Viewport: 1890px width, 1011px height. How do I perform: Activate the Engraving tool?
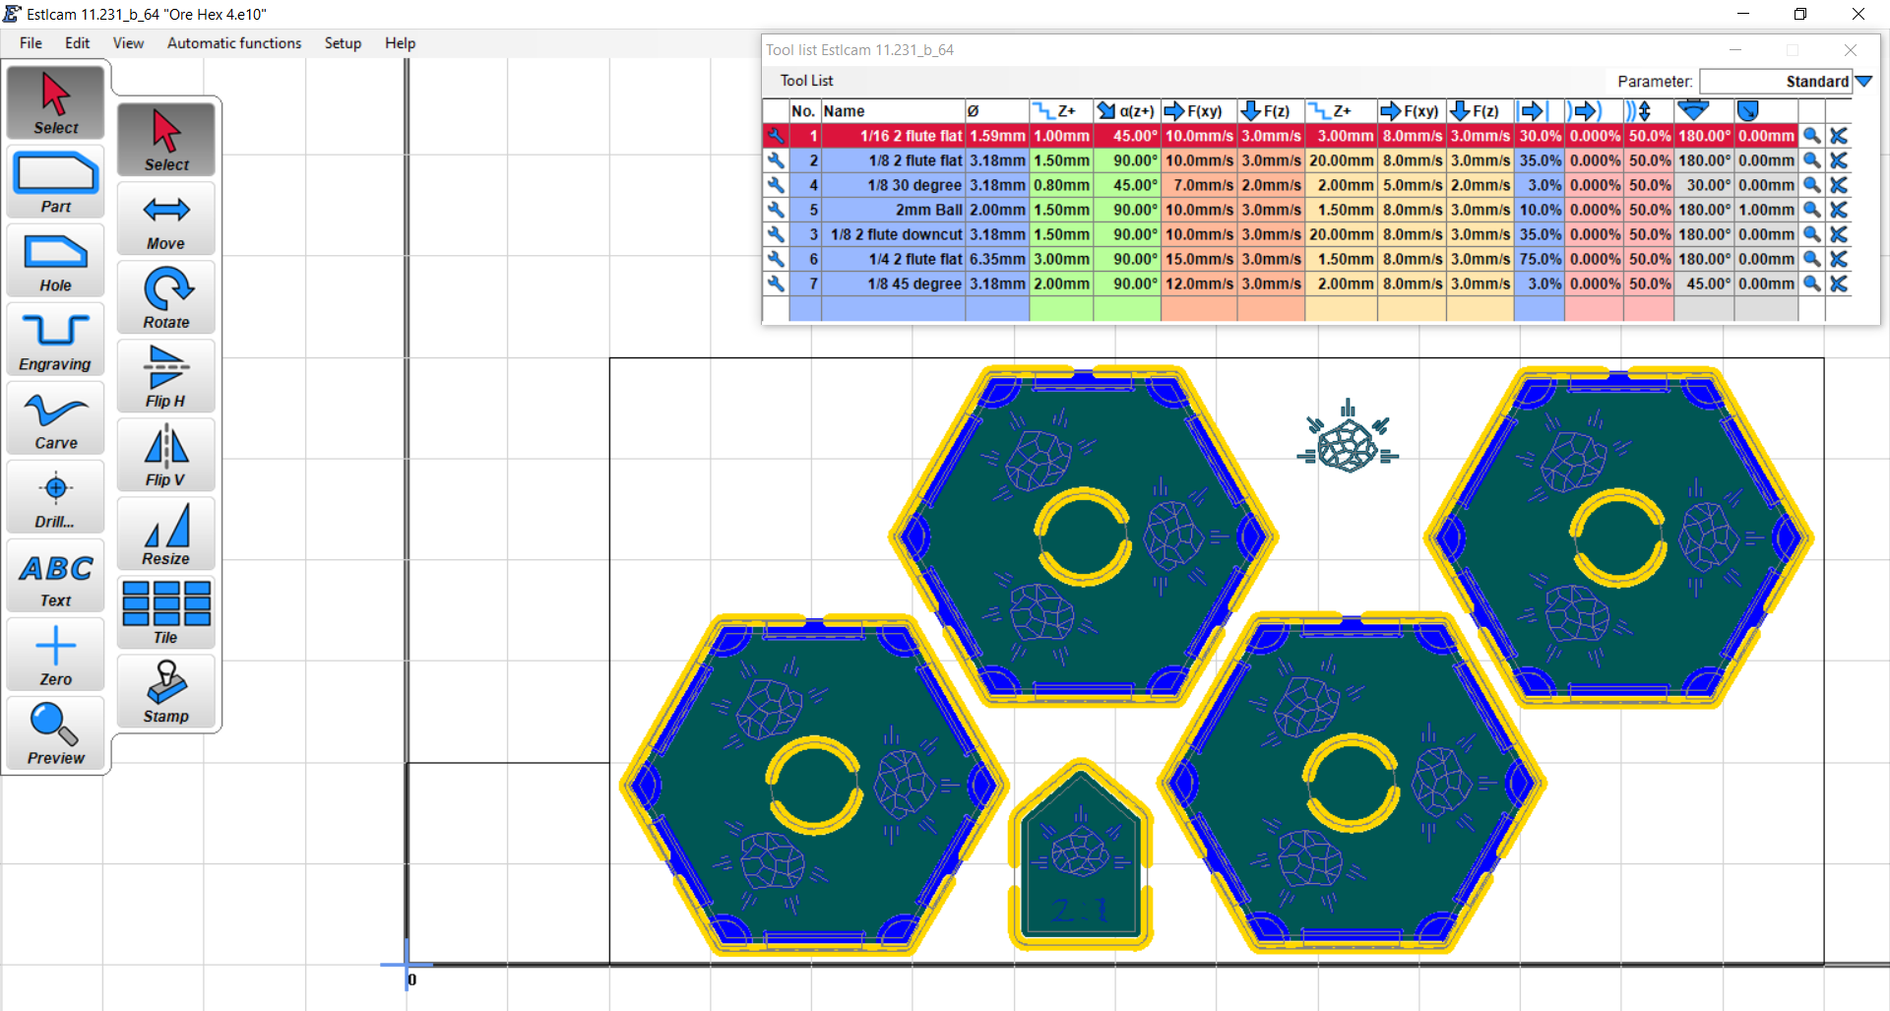(x=56, y=340)
